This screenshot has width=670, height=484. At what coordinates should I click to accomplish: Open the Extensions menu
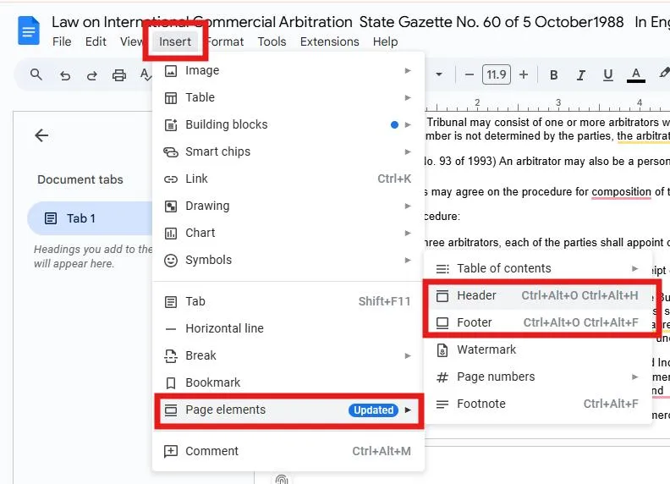[329, 41]
